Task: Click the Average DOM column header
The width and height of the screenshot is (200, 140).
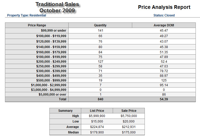Action: [x=164, y=25]
